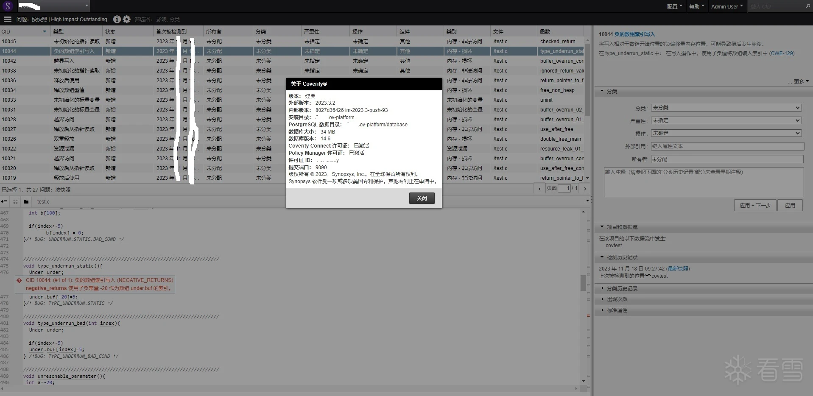This screenshot has height=396, width=813.
Task: Expand source pane to full screen icon
Action: click(16, 201)
